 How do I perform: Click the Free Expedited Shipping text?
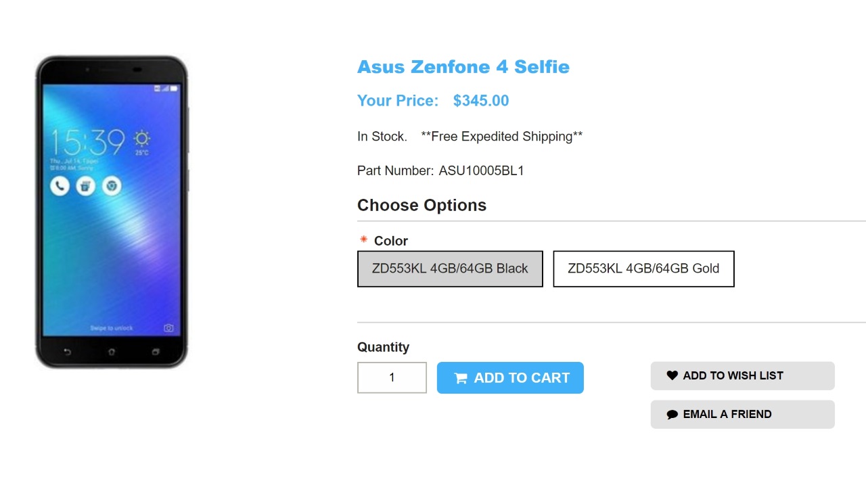click(x=501, y=137)
